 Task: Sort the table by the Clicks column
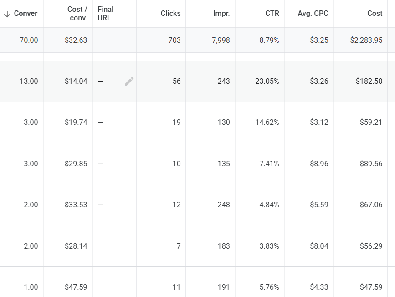[x=170, y=13]
